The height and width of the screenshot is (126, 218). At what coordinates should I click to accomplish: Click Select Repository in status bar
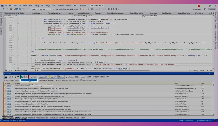coord(204,121)
